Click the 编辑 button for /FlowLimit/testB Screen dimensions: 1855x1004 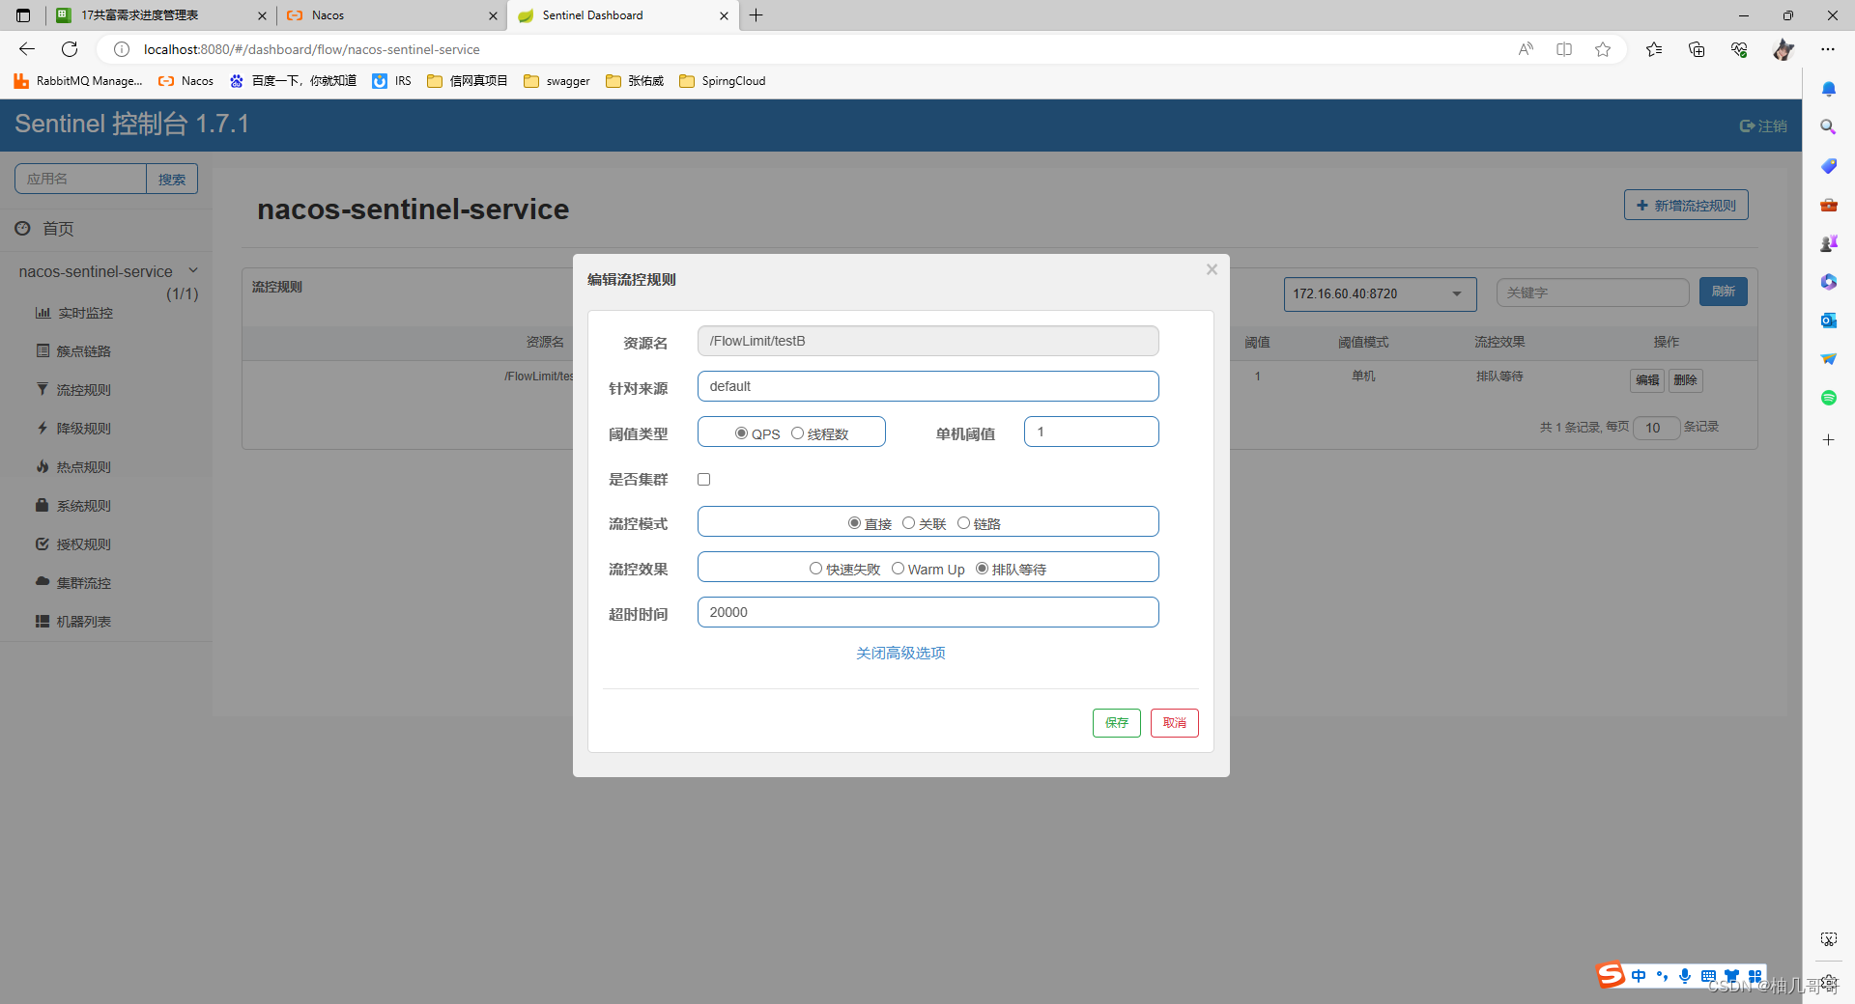point(1647,380)
